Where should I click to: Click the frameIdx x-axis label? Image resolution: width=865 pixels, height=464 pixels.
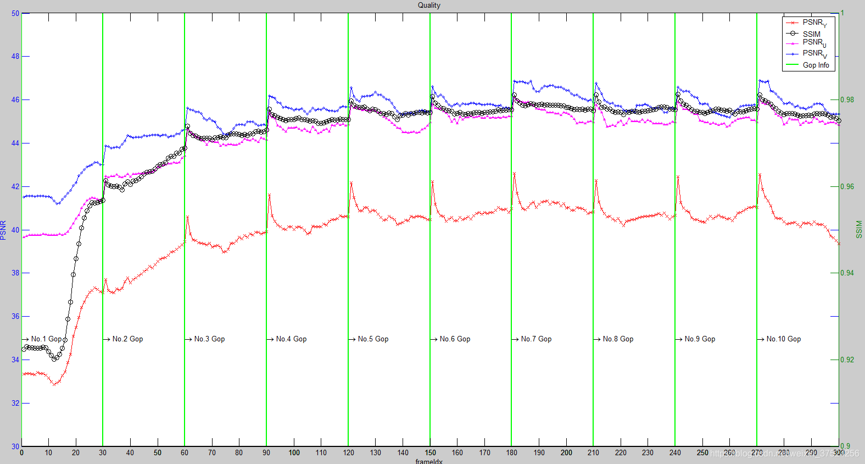[x=429, y=461]
